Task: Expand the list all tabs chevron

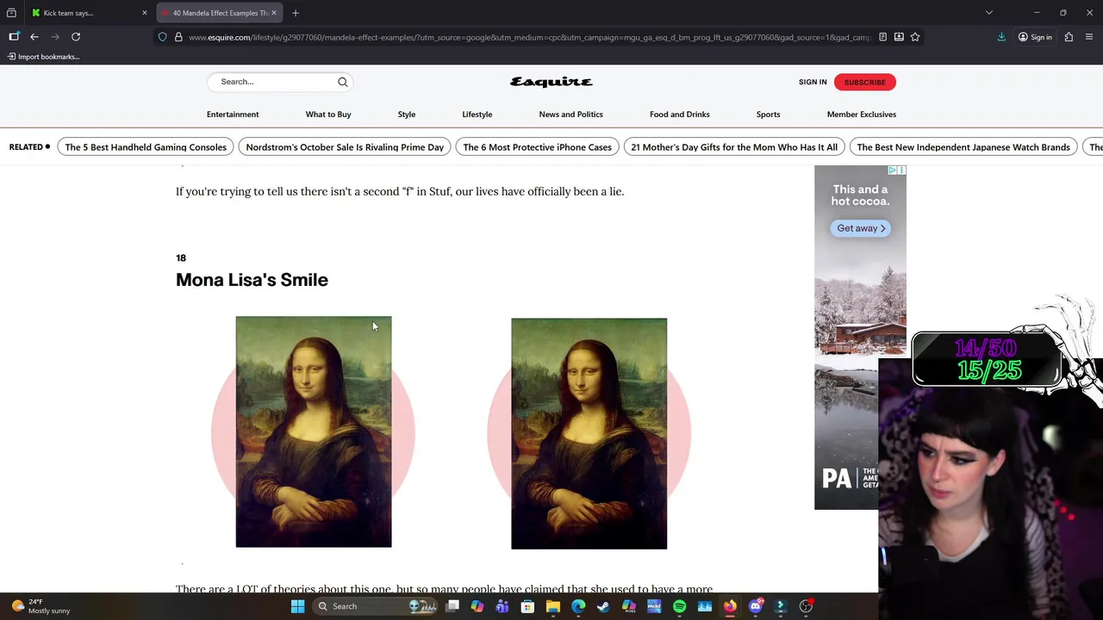Action: click(989, 13)
